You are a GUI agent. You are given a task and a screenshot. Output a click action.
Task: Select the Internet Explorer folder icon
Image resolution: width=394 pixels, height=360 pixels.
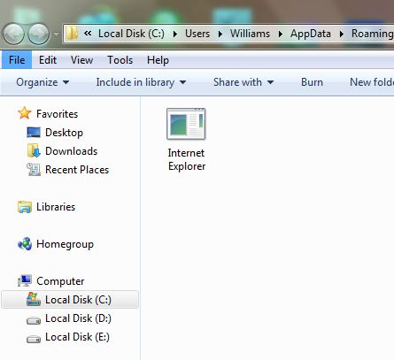point(186,124)
